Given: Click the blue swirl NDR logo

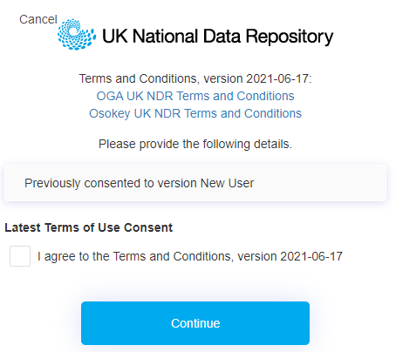Looking at the screenshot, I should click(77, 35).
